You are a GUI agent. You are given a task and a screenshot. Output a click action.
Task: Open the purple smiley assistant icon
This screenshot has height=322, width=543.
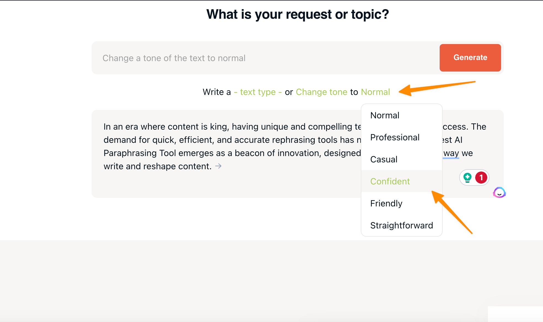(x=499, y=193)
